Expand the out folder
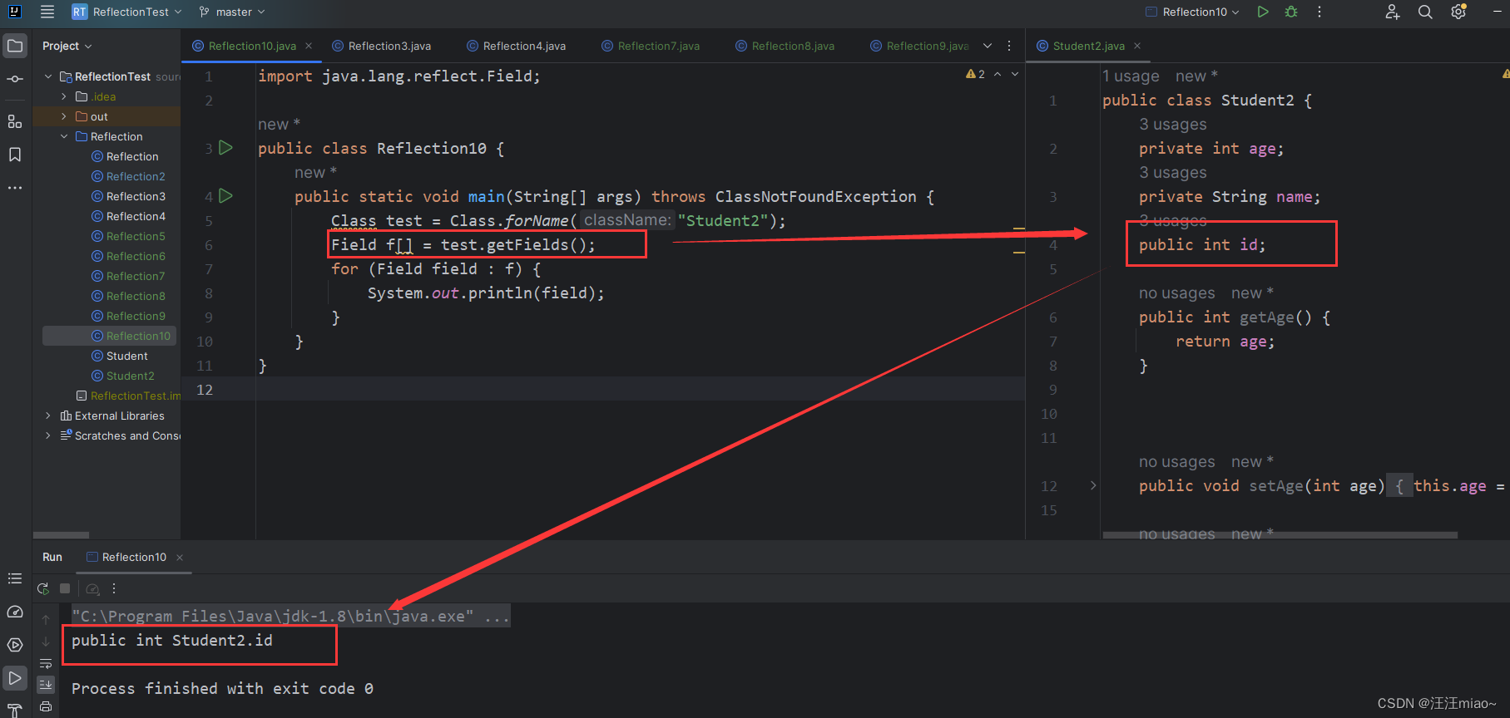This screenshot has height=718, width=1510. 64,116
